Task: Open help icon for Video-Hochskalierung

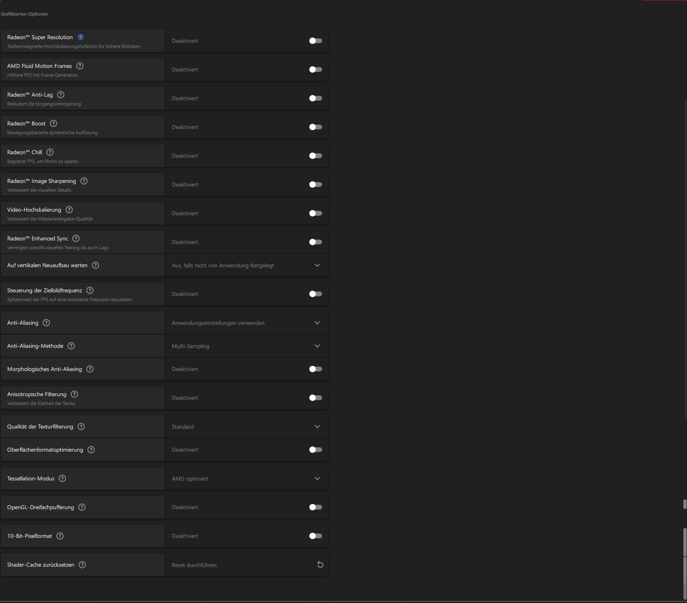Action: (x=69, y=210)
